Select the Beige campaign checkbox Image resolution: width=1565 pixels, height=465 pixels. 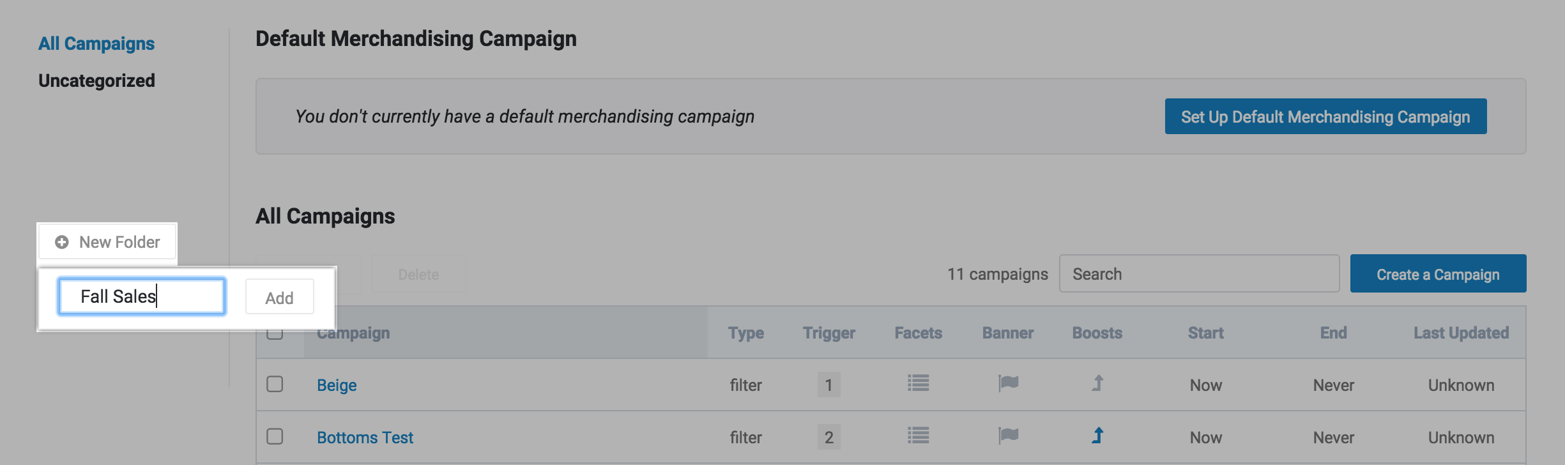(x=275, y=384)
